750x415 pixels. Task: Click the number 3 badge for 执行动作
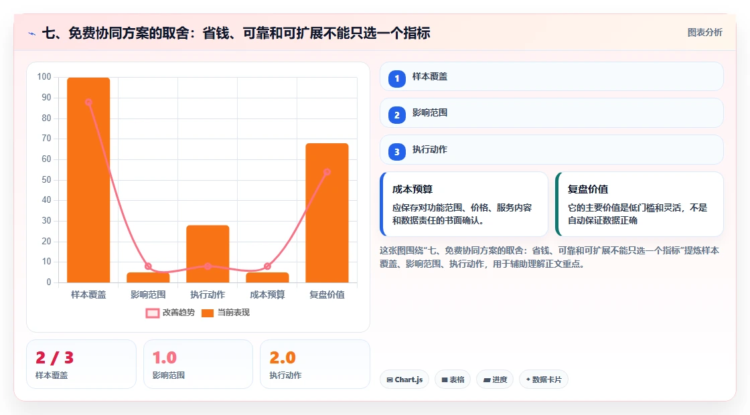pos(397,151)
